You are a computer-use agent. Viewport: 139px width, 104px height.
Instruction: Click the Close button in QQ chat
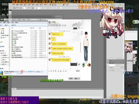pyautogui.click(x=71, y=79)
